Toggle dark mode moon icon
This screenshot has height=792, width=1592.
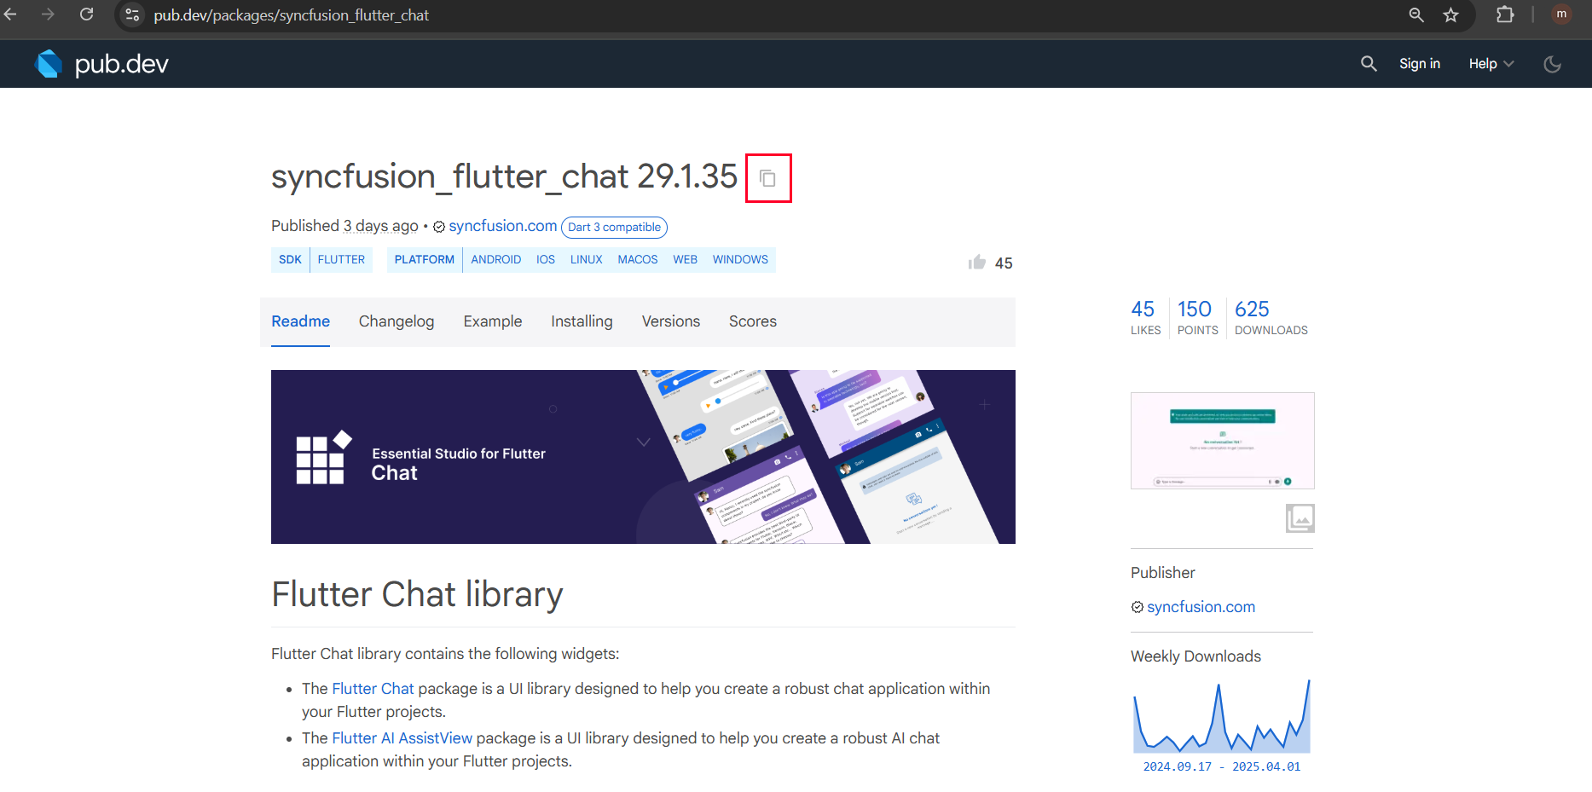(x=1552, y=64)
